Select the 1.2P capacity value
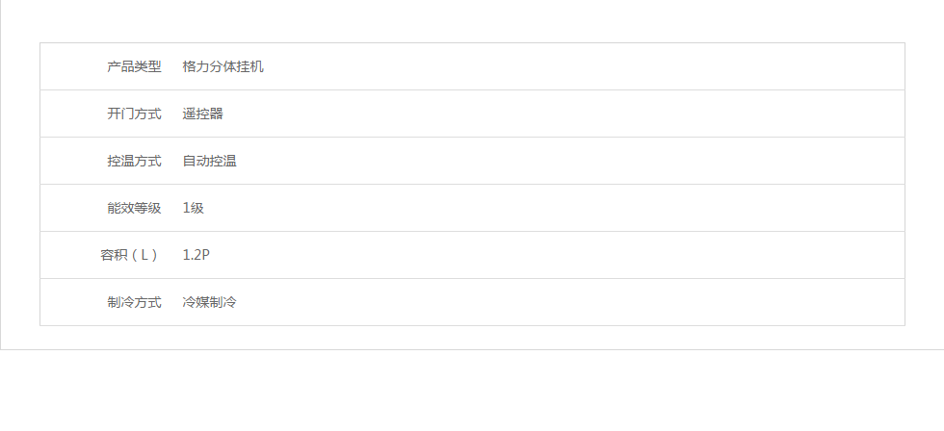Screen dimensions: 944x431 (x=196, y=256)
